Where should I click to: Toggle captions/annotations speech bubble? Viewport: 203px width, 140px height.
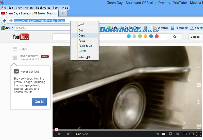tap(164, 134)
